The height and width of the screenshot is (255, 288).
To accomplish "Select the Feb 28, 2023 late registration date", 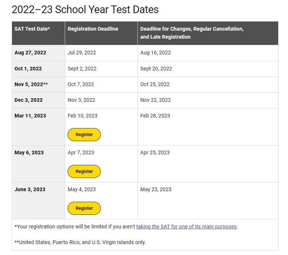I will pyautogui.click(x=155, y=116).
